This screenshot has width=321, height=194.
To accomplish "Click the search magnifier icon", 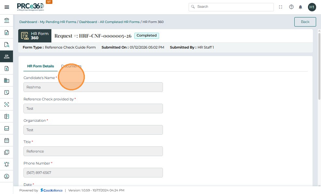I will (x=193, y=7).
